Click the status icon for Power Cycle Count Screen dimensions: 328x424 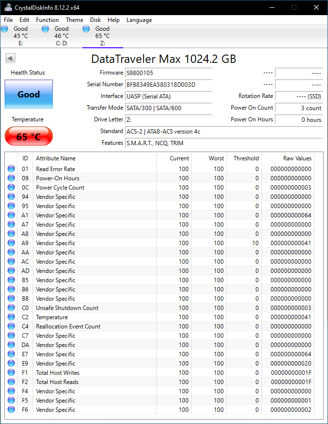tap(11, 187)
